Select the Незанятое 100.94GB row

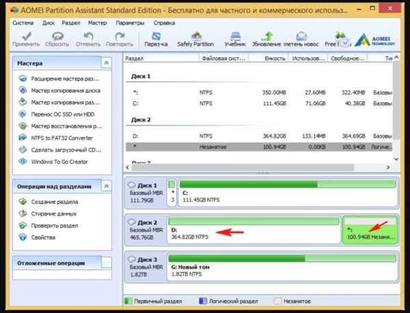tap(259, 147)
